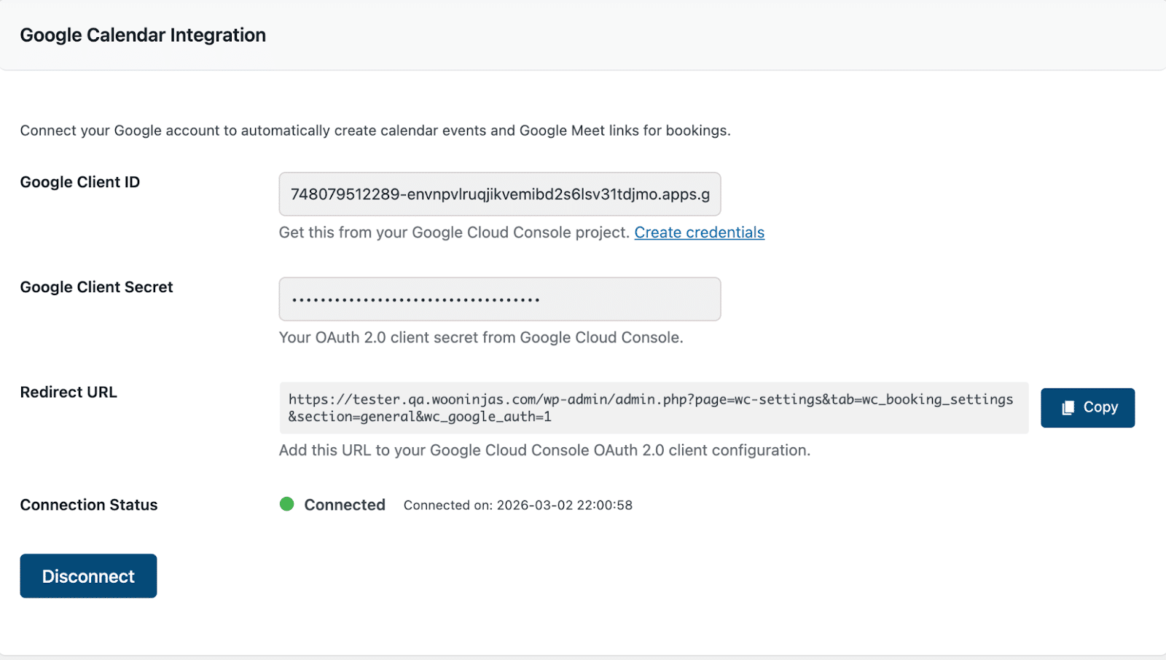
Task: Click 'Connect your Google account' description text
Action: coord(375,130)
